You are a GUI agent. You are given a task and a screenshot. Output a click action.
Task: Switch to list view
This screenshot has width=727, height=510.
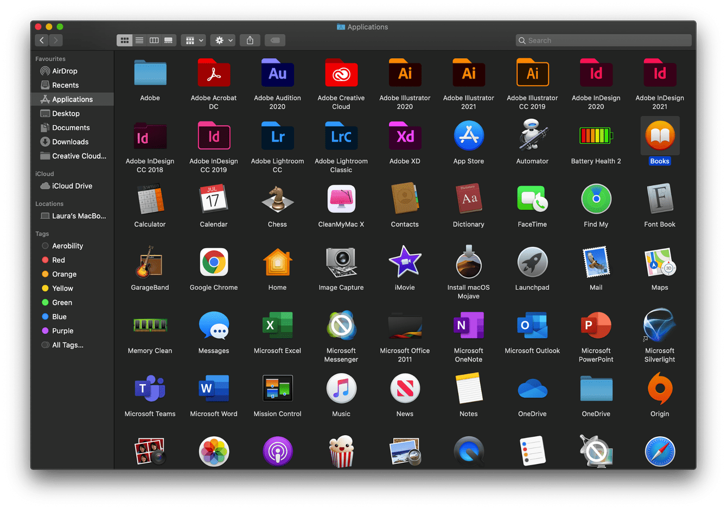pos(139,40)
